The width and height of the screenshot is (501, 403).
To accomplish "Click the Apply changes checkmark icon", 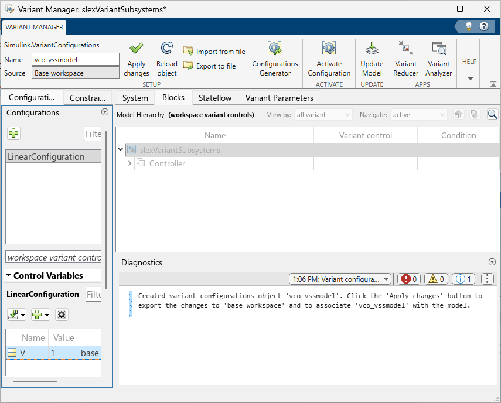I will click(x=137, y=48).
